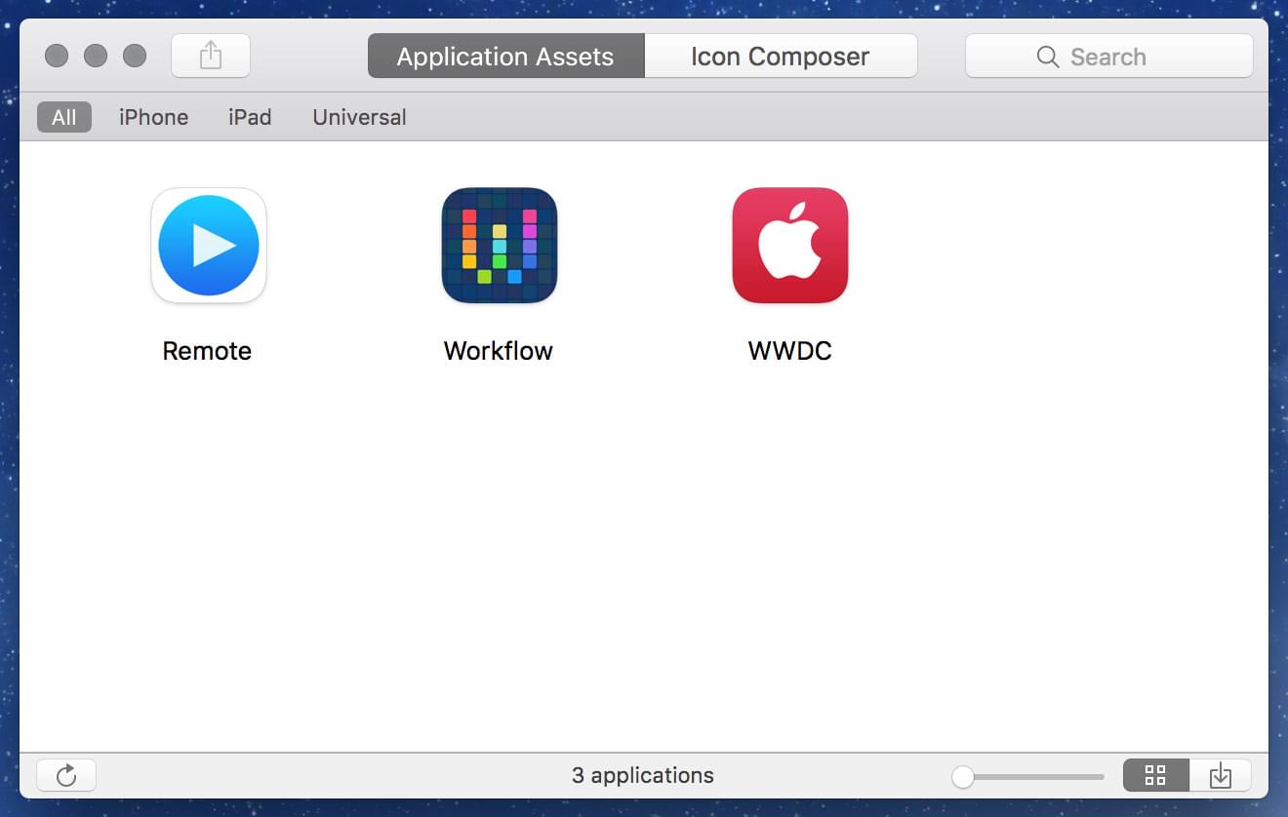Click the export download icon button

click(1220, 775)
